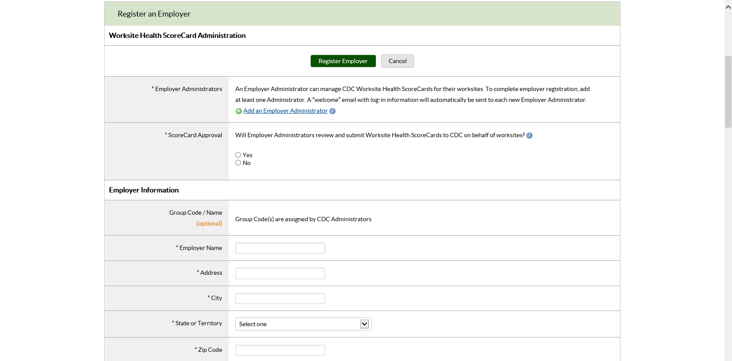Select the City text field
This screenshot has width=732, height=361.
click(280, 299)
